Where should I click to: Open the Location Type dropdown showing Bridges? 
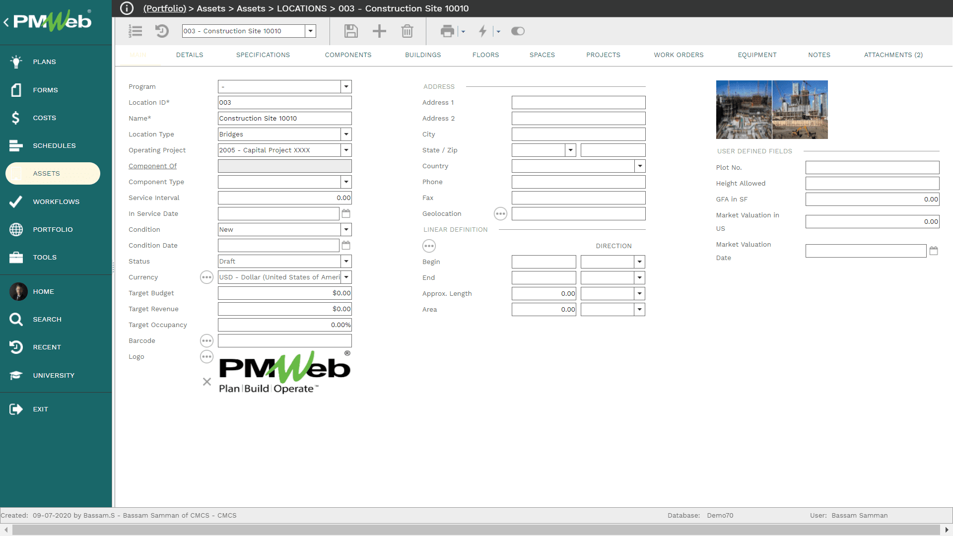click(x=346, y=134)
